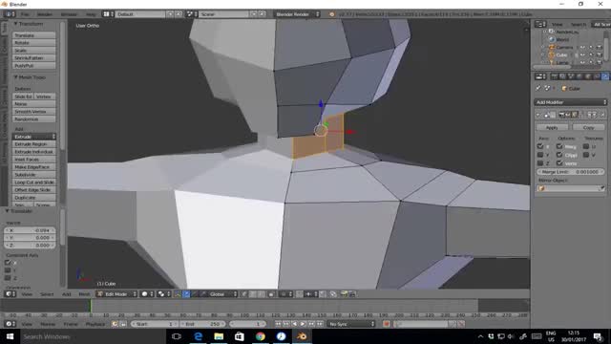611x344 pixels.
Task: Collapse the Mirror modifier panel arrow
Action: (538, 115)
